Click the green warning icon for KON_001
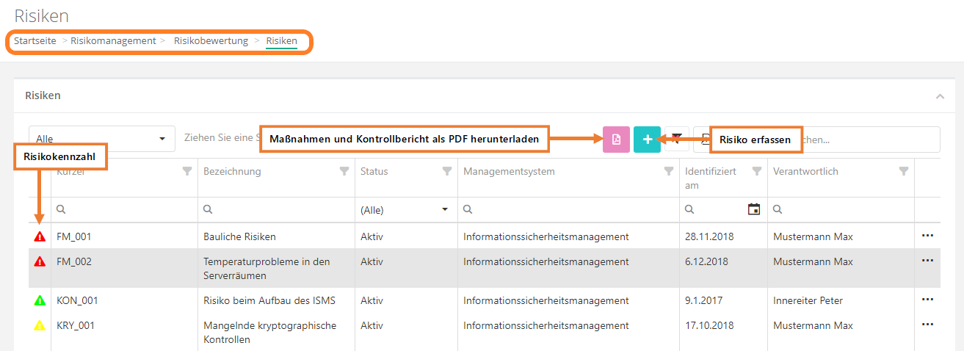Screen dimensions: 964x351 pyautogui.click(x=40, y=300)
